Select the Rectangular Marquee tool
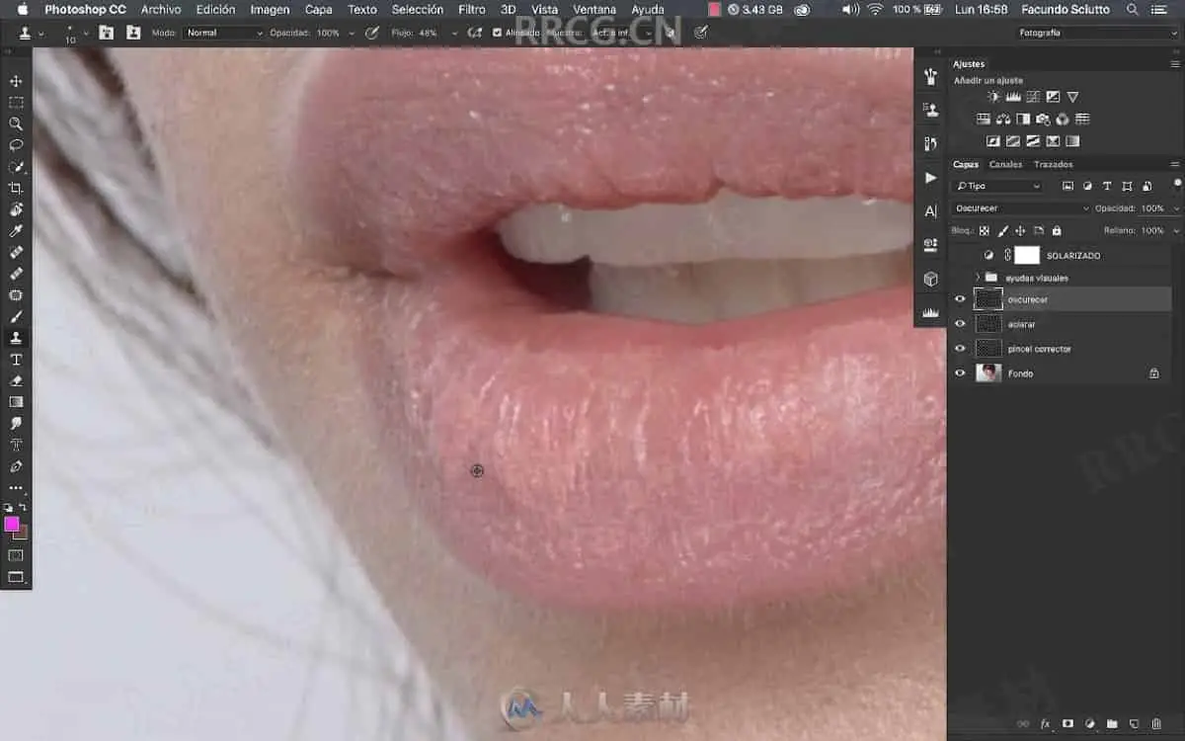This screenshot has height=741, width=1185. coord(16,103)
